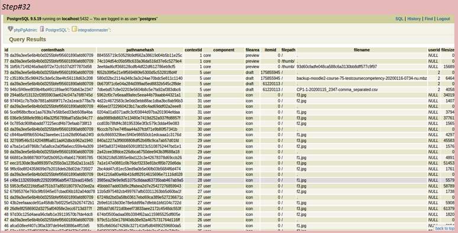The width and height of the screenshot is (458, 233).
Task: Click the filearea column header
Action: pyautogui.click(x=252, y=50)
